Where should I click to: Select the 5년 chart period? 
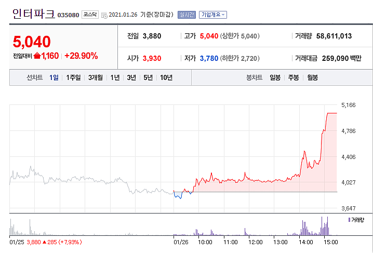click(148, 77)
